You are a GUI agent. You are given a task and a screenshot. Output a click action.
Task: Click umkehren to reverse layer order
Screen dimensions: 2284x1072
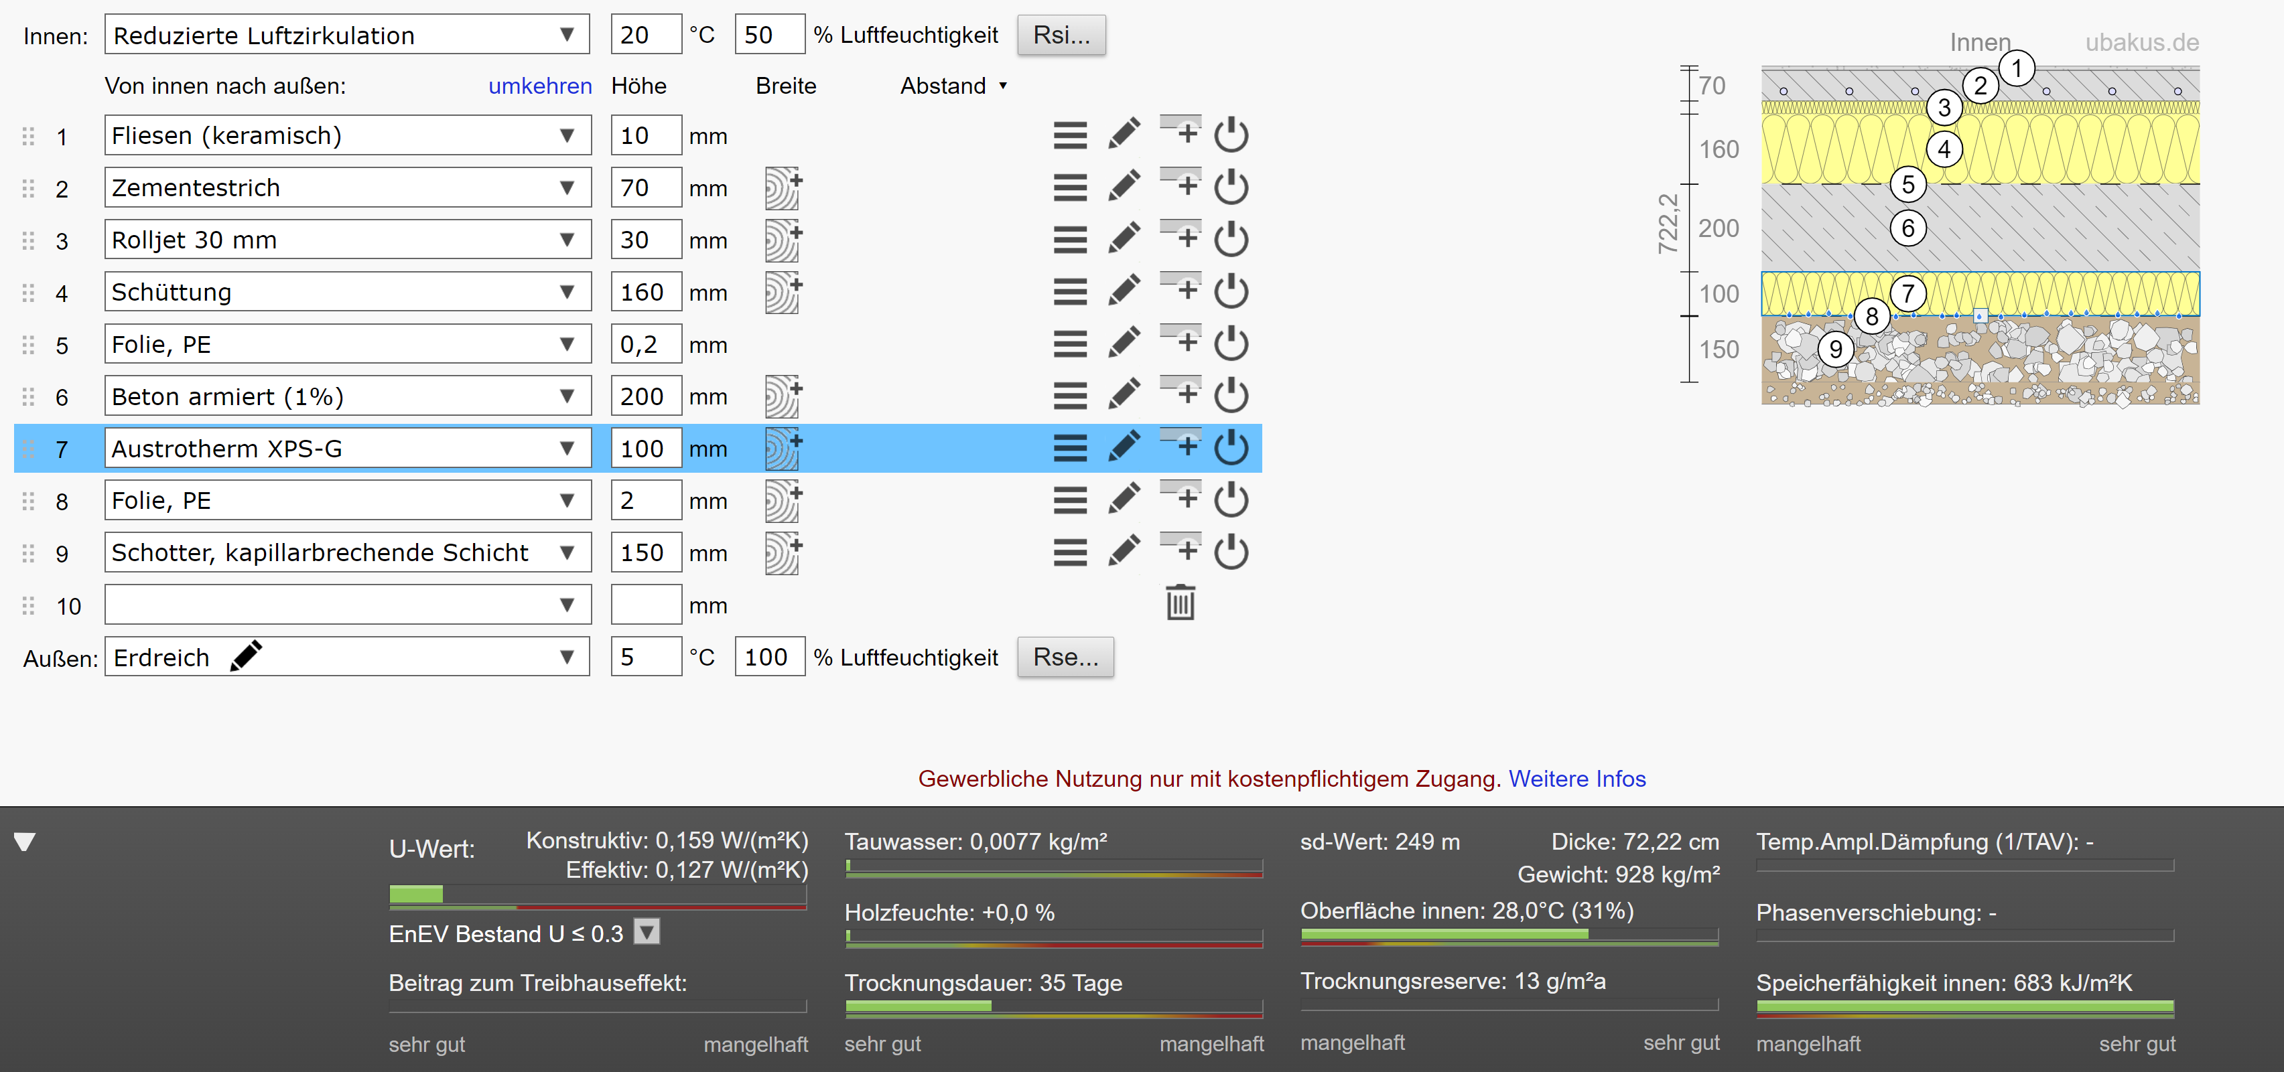click(x=540, y=86)
